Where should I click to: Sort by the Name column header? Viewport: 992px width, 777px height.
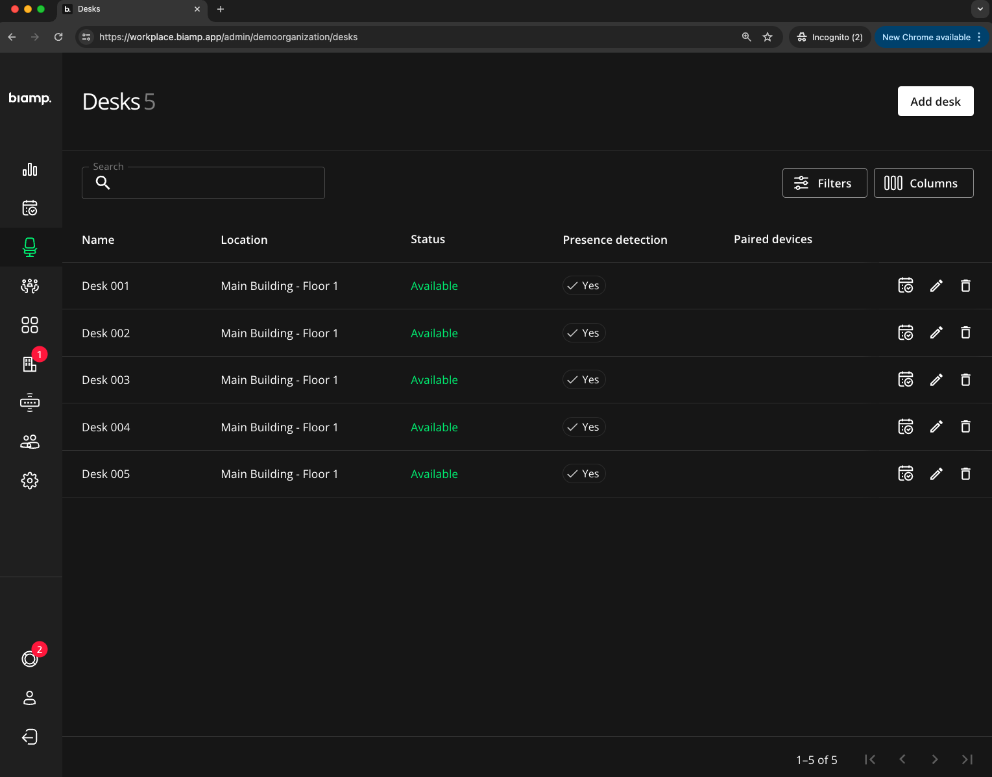click(x=98, y=240)
